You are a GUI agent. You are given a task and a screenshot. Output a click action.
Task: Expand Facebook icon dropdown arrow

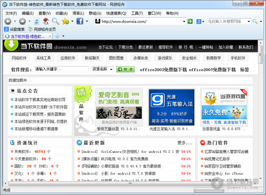[x=87, y=21]
